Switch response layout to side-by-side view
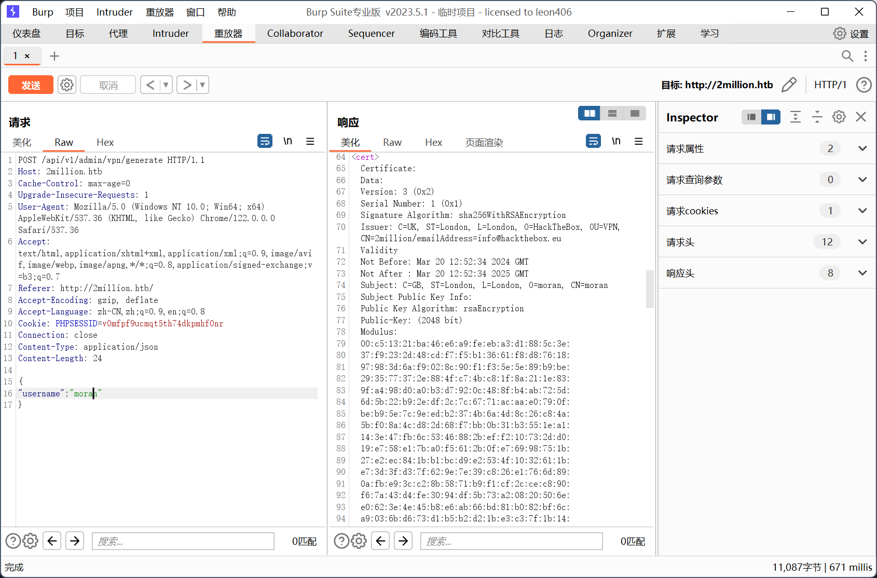This screenshot has width=877, height=578. tap(590, 113)
